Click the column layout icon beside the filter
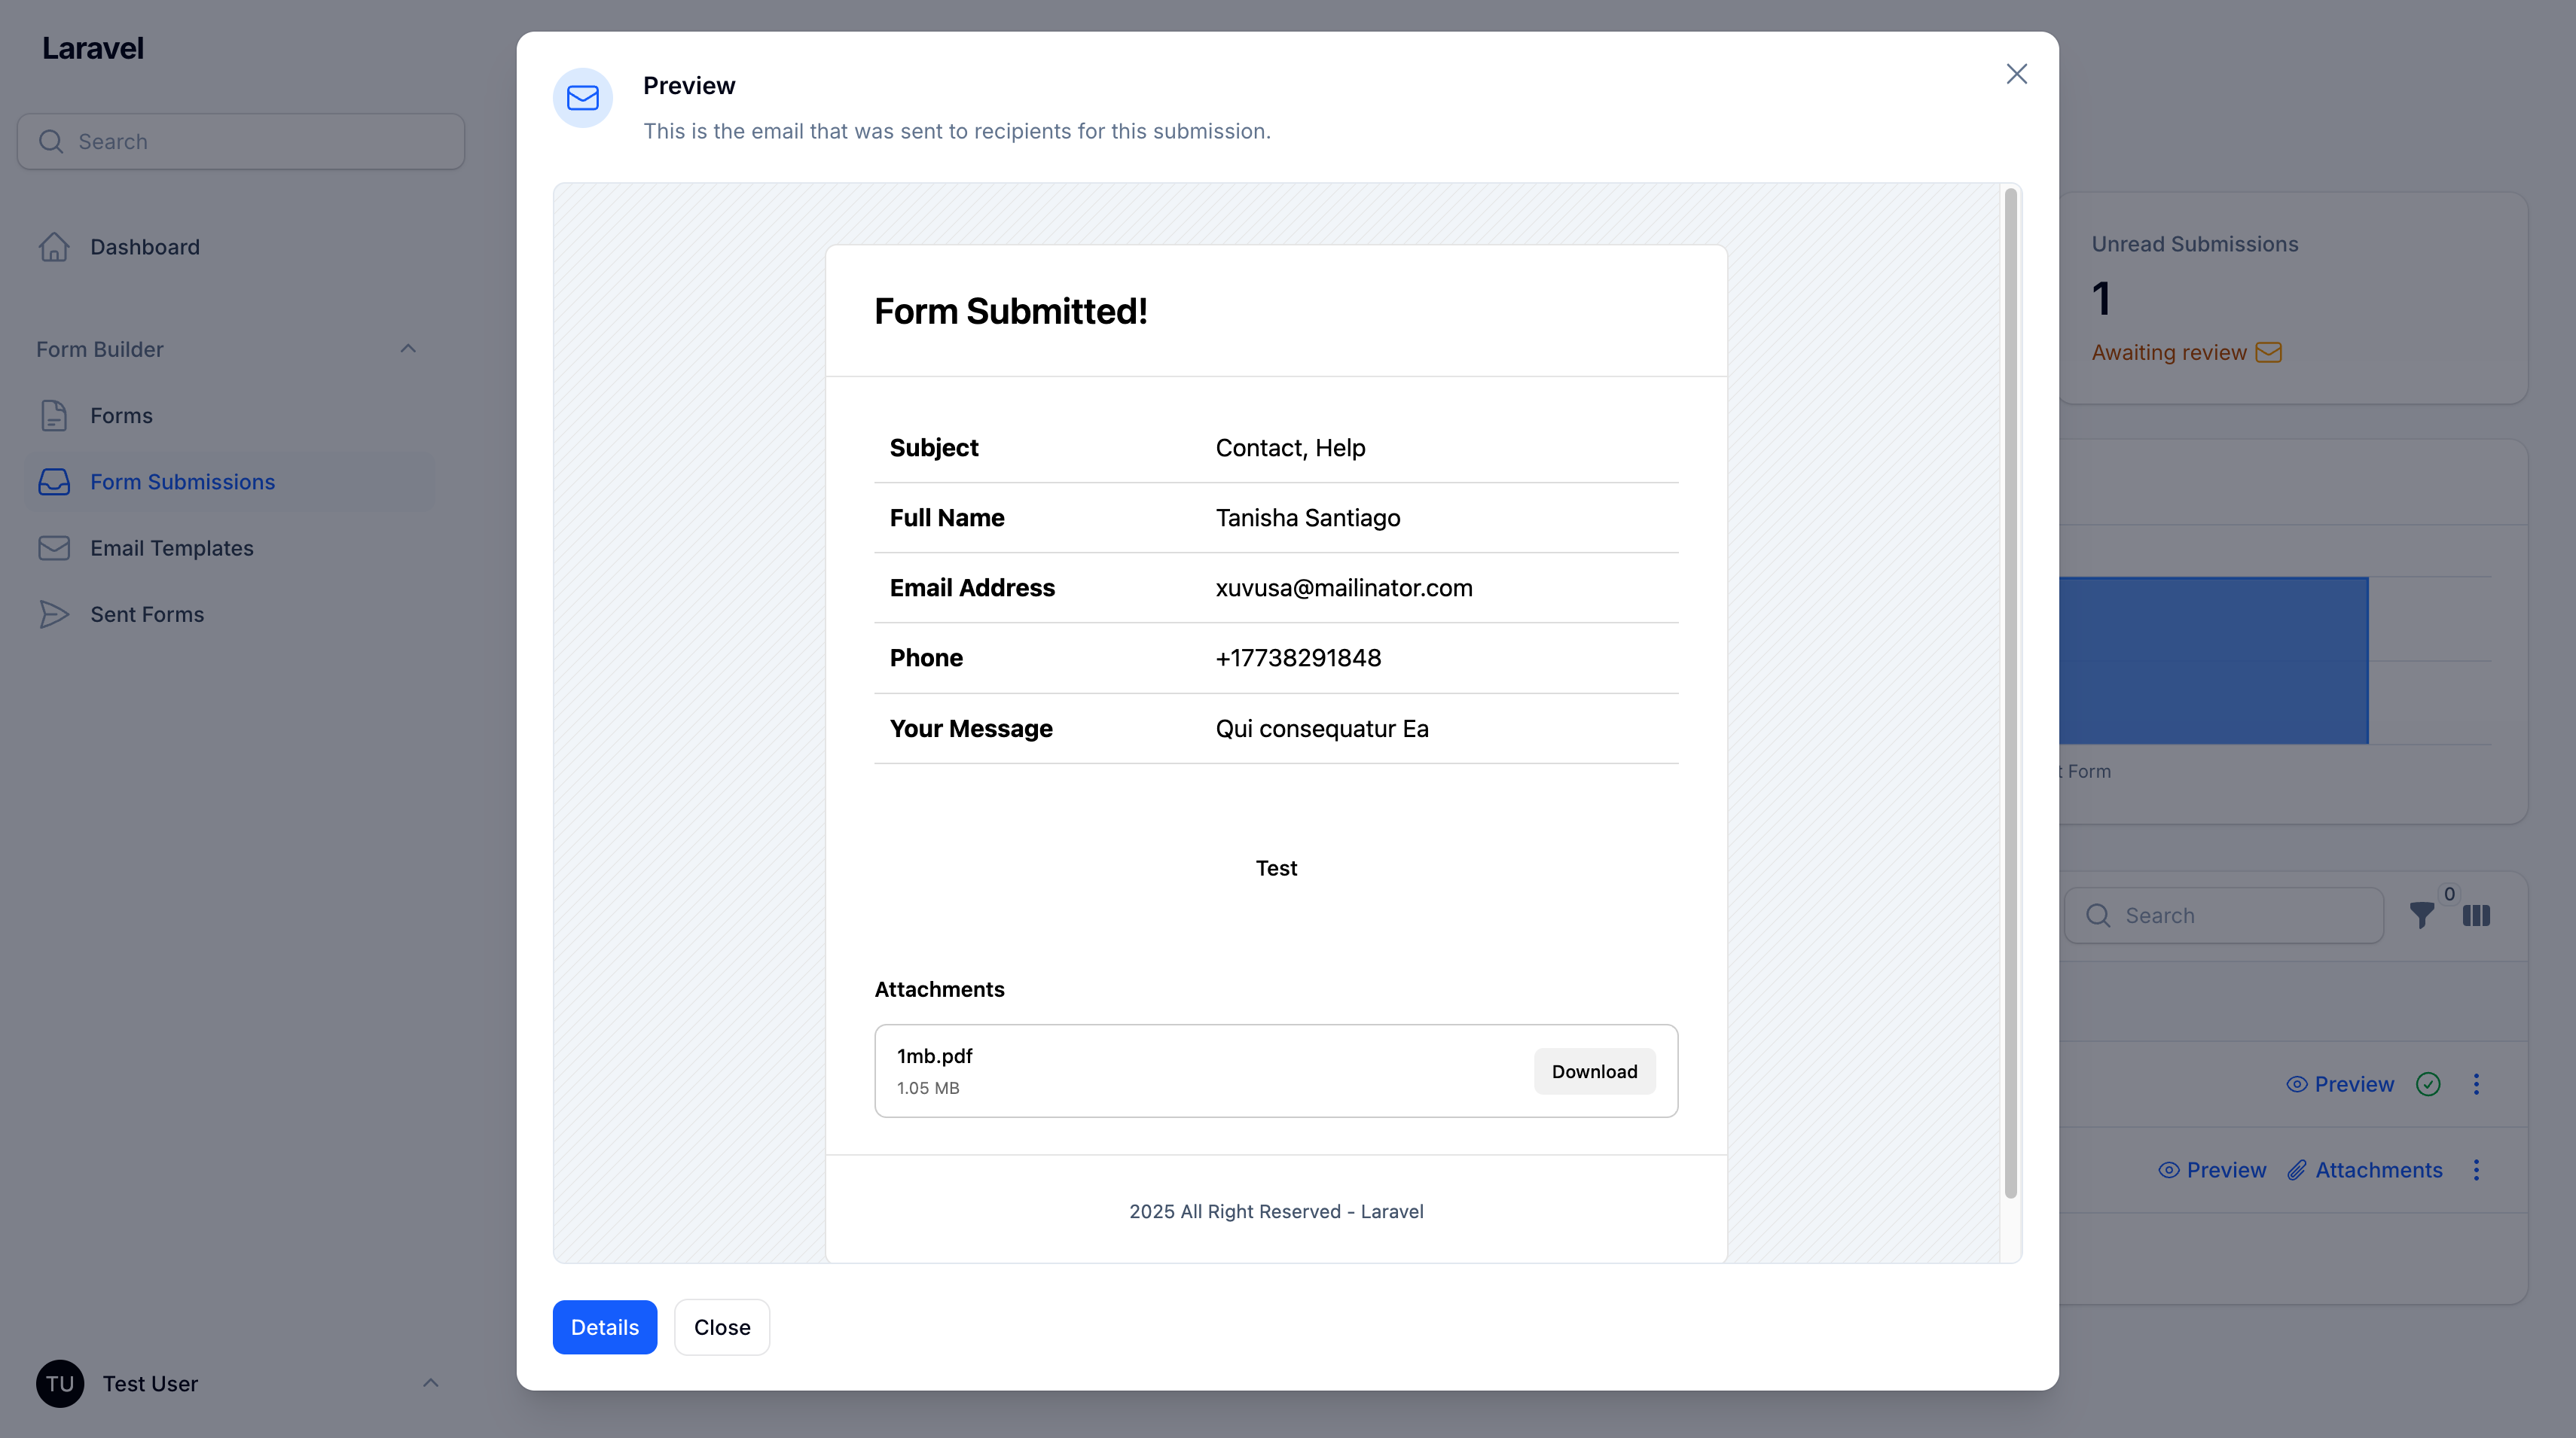This screenshot has width=2576, height=1438. coord(2478,916)
